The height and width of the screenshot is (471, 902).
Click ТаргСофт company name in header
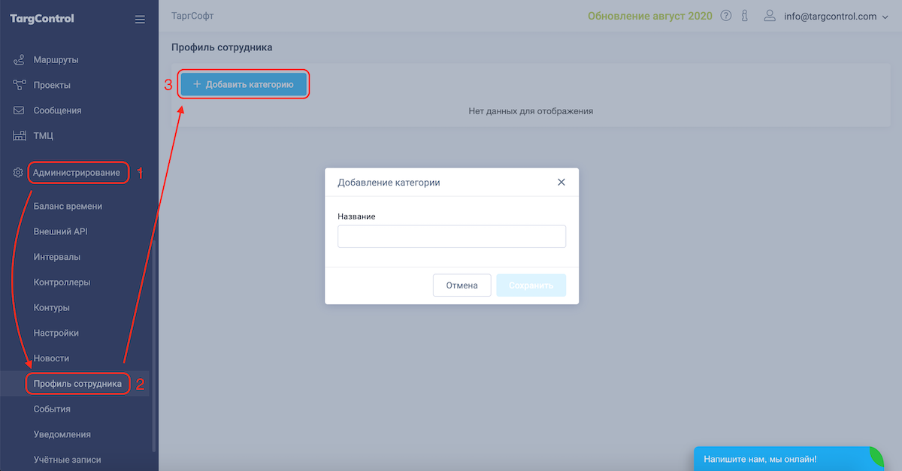pyautogui.click(x=192, y=16)
